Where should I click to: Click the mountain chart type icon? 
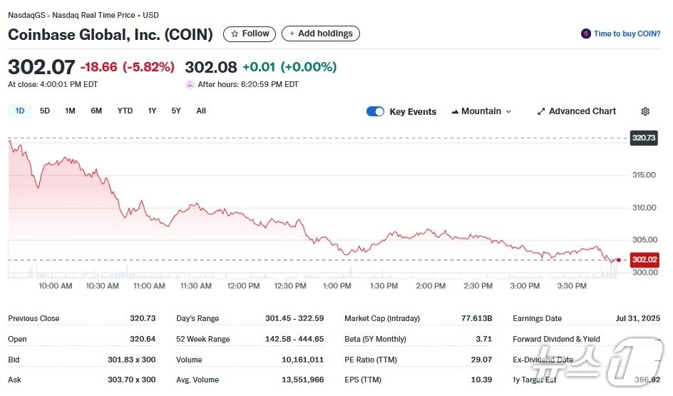point(454,111)
